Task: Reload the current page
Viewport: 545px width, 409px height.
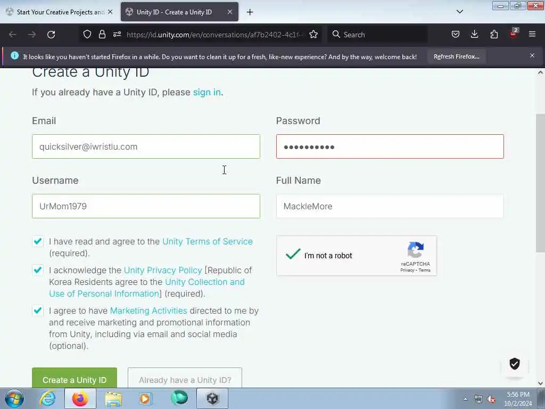Action: tap(51, 35)
